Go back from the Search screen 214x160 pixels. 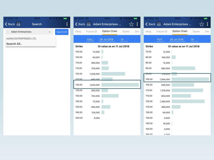click(10, 24)
